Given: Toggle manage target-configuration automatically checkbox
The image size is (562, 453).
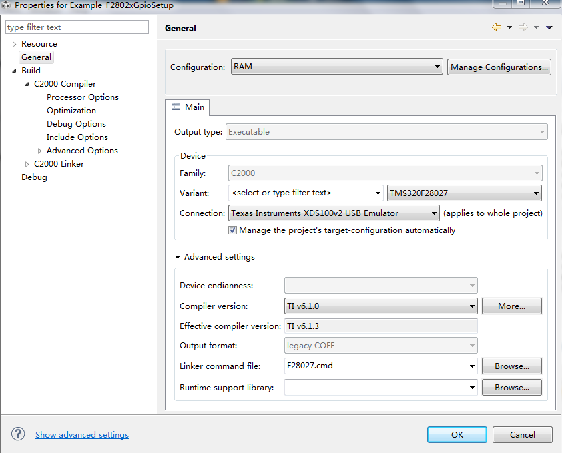Looking at the screenshot, I should click(x=232, y=230).
